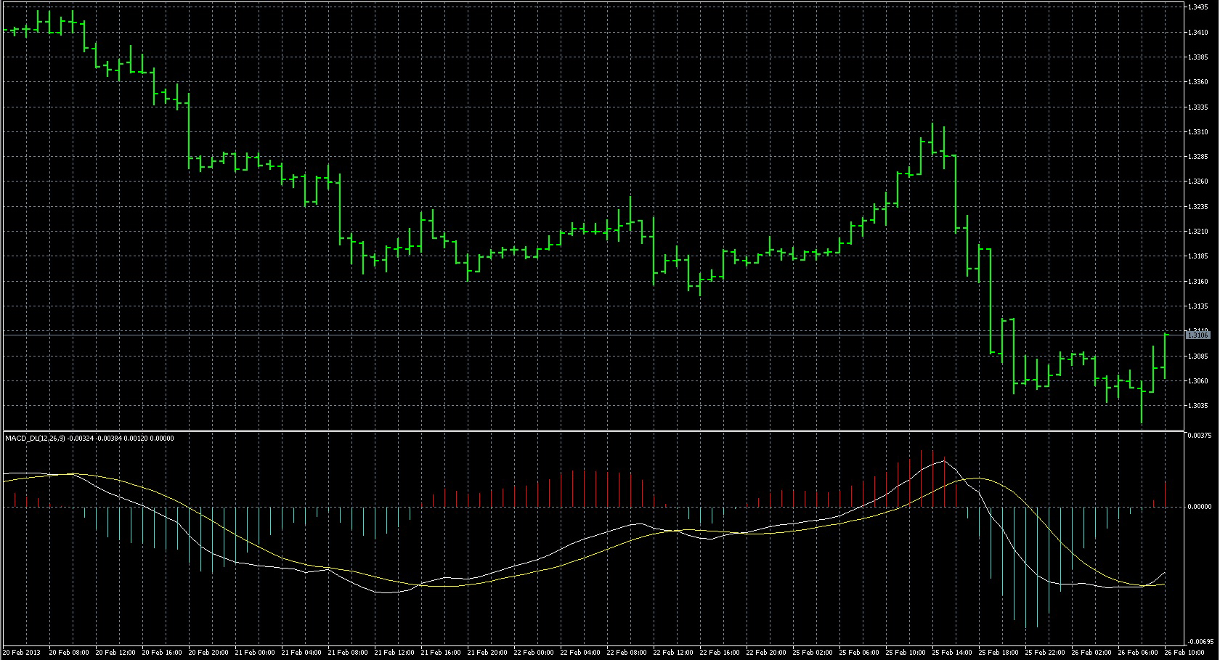Click the -0.00695 MACD scale label
The image size is (1220, 660).
1200,642
